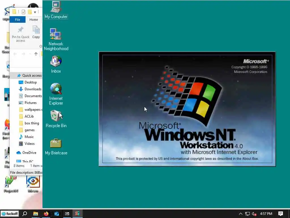
Task: Click the network icon in system tray
Action: (248, 214)
